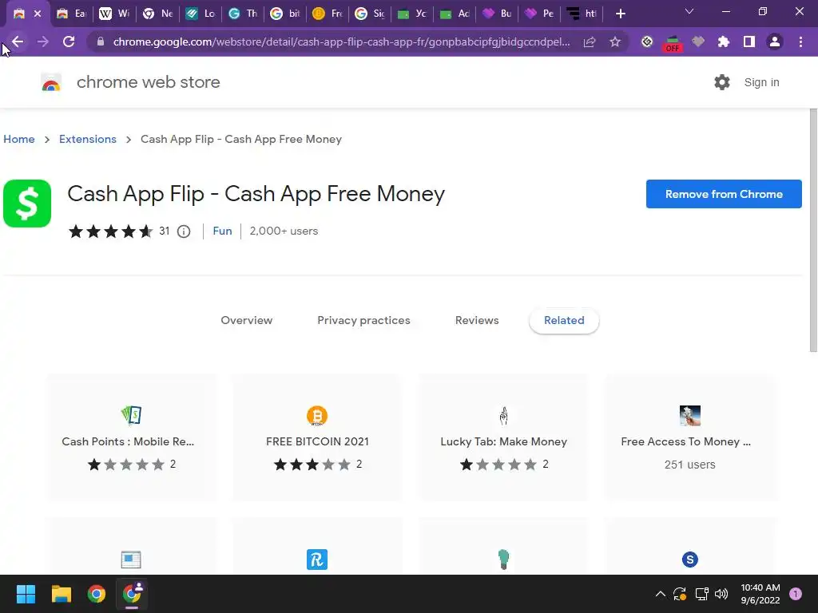Open the Extensions puzzle piece menu
Screen dimensions: 818x613
[724, 42]
